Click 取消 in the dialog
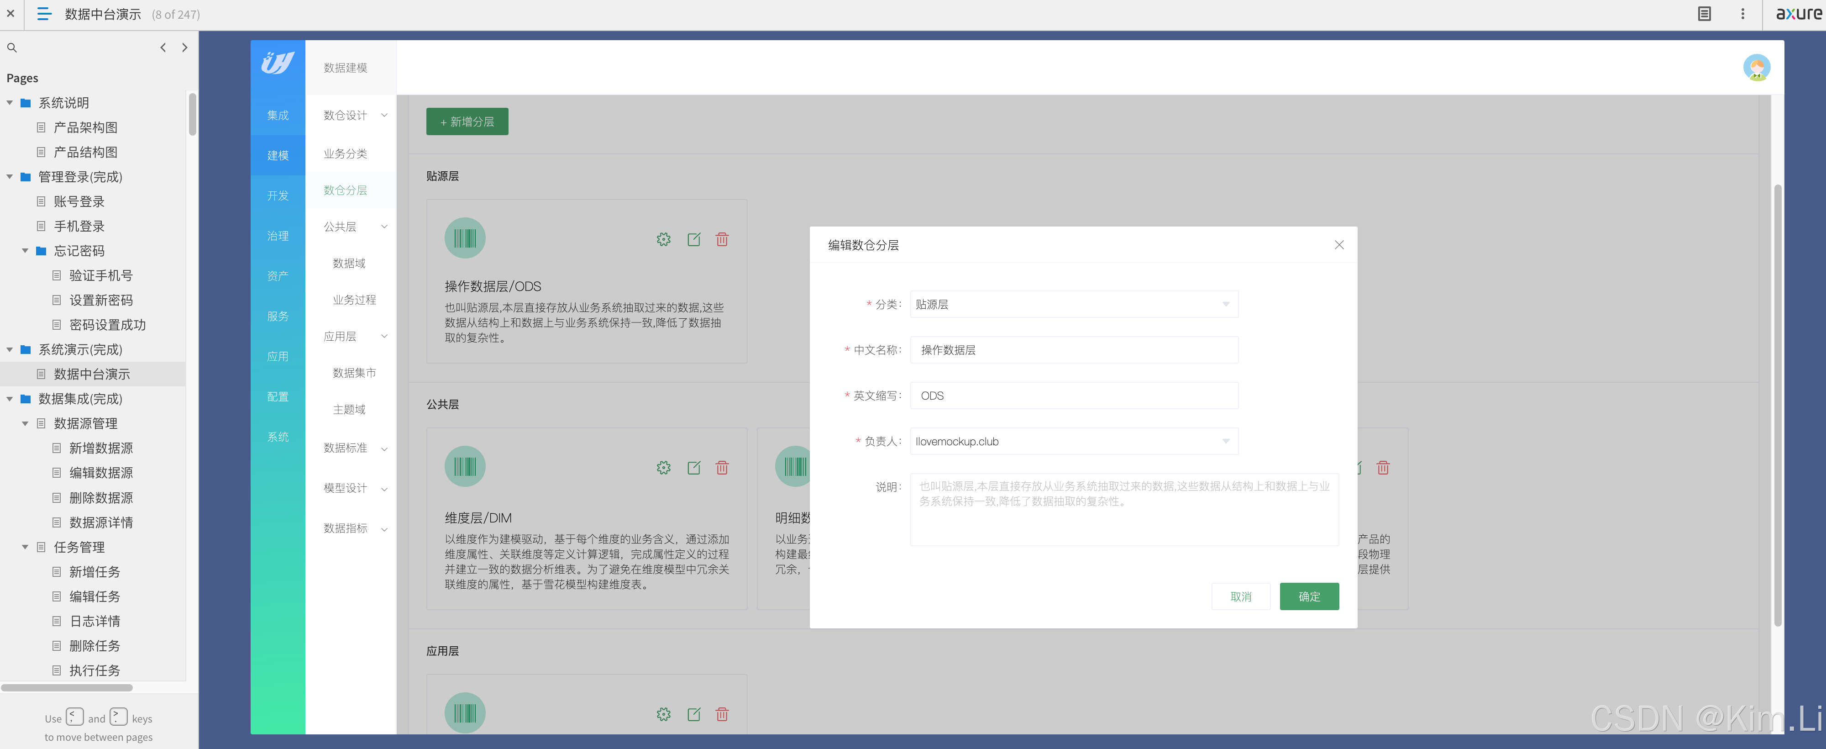Screen dimensions: 1826x749 pyautogui.click(x=1240, y=596)
